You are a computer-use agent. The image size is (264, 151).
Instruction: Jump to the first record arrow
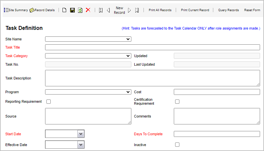[x=101, y=10]
